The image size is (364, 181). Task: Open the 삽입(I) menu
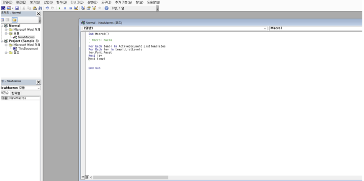tap(48, 2)
